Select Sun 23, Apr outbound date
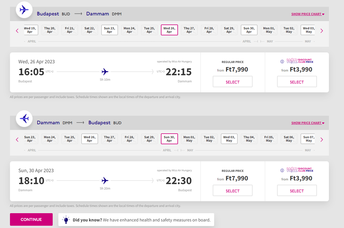 (110, 30)
